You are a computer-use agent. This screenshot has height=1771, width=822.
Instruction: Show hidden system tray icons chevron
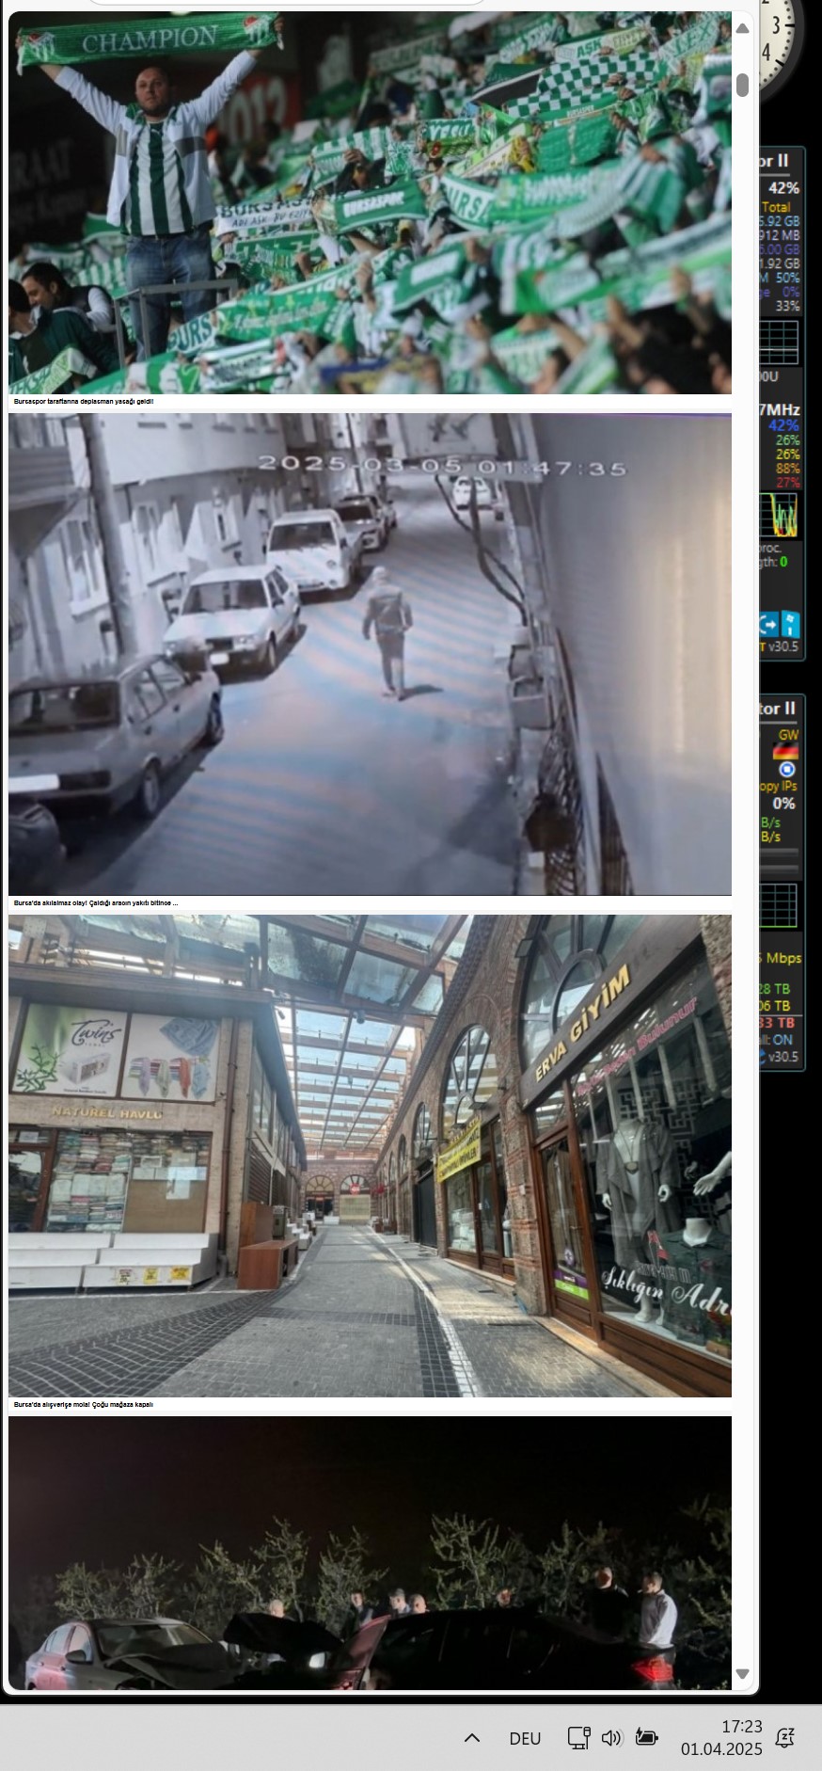click(472, 1738)
